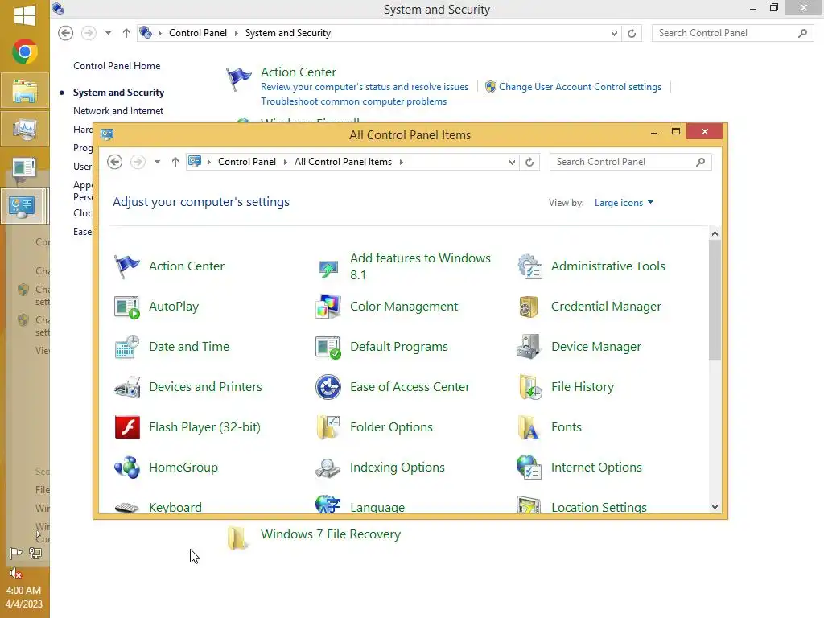Open the Flash Player (32-bit) icon

126,426
